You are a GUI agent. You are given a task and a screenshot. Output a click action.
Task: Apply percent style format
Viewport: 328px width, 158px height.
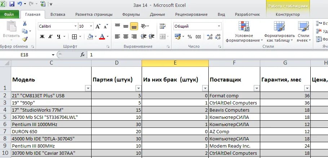pyautogui.click(x=190, y=37)
